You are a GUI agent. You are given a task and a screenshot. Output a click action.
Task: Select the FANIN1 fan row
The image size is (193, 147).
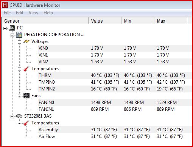point(115,109)
